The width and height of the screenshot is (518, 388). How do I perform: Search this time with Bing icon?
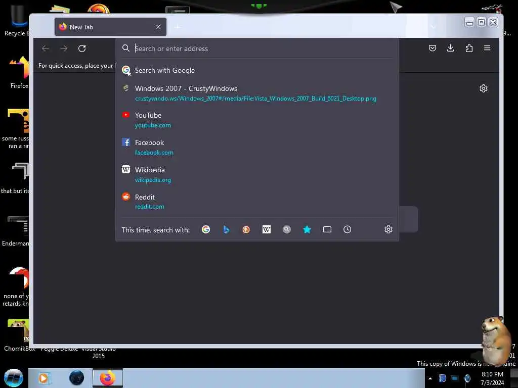(226, 229)
